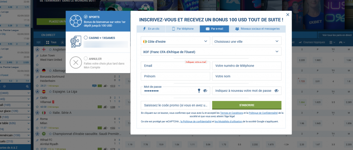
Task: Expand the sidebar category with (626)
Action: pyautogui.click(x=15, y=123)
